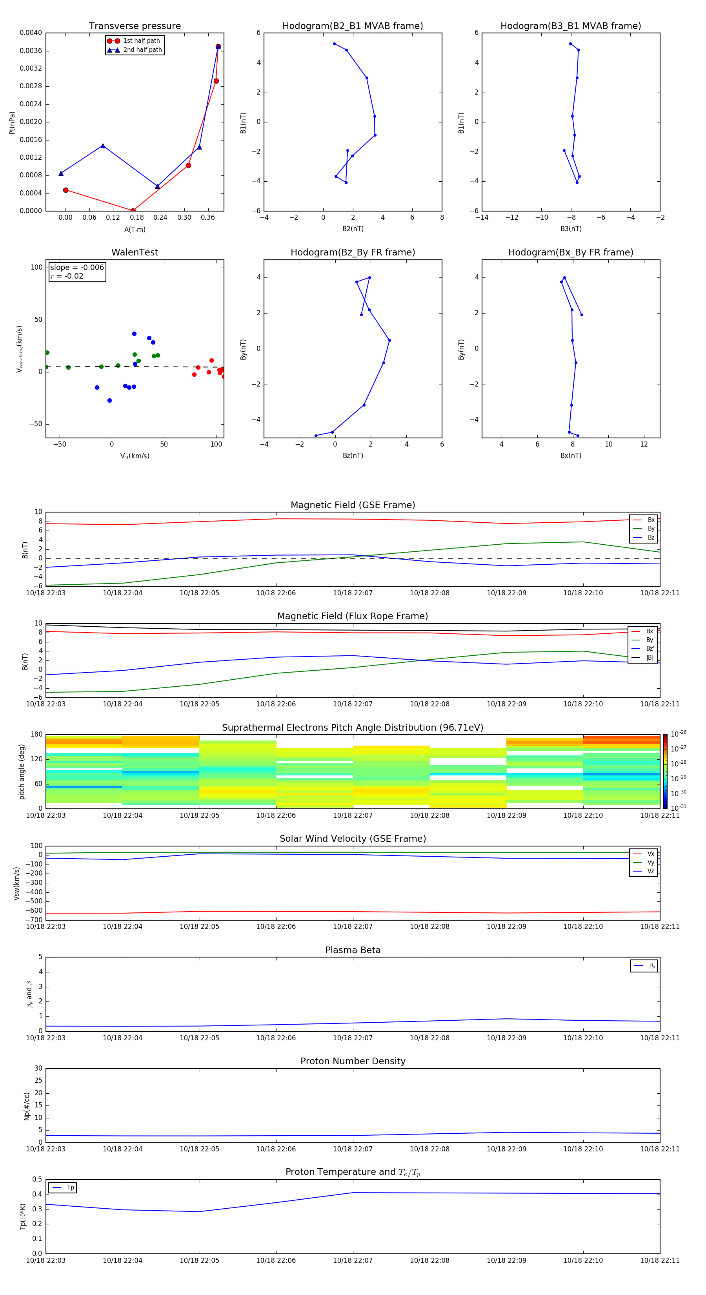
Task: Select "Vz" in the solar wind legend
Action: click(x=644, y=871)
